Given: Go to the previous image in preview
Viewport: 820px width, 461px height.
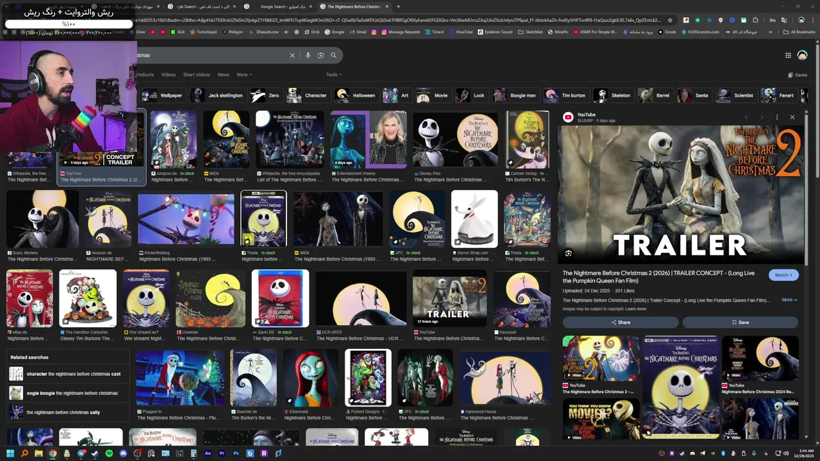Looking at the screenshot, I should (746, 117).
